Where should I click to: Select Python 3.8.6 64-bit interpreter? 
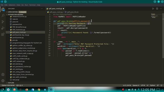point(8,85)
